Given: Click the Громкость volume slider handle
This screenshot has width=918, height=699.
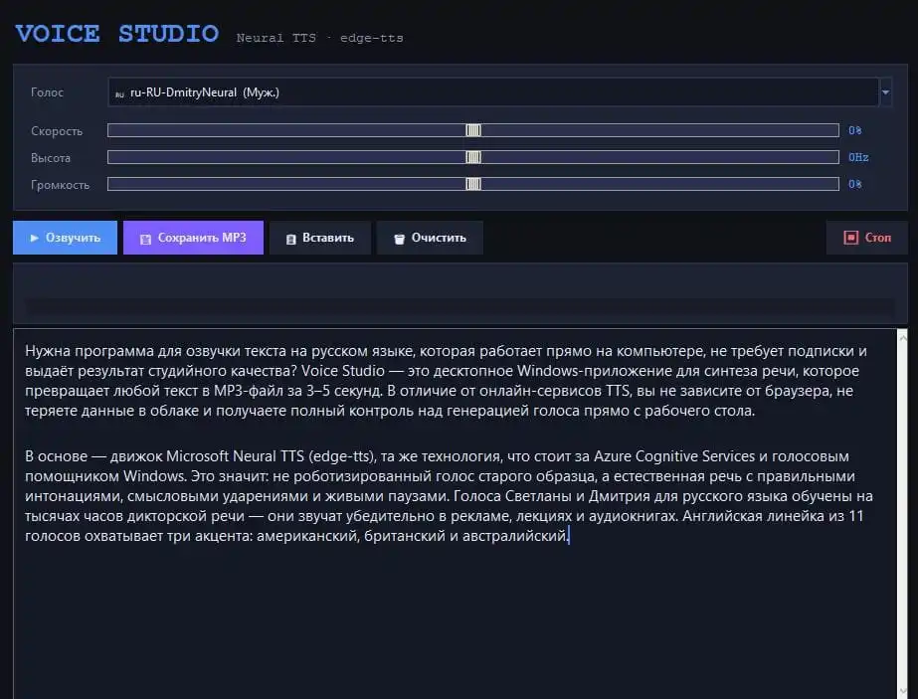Looking at the screenshot, I should point(473,184).
